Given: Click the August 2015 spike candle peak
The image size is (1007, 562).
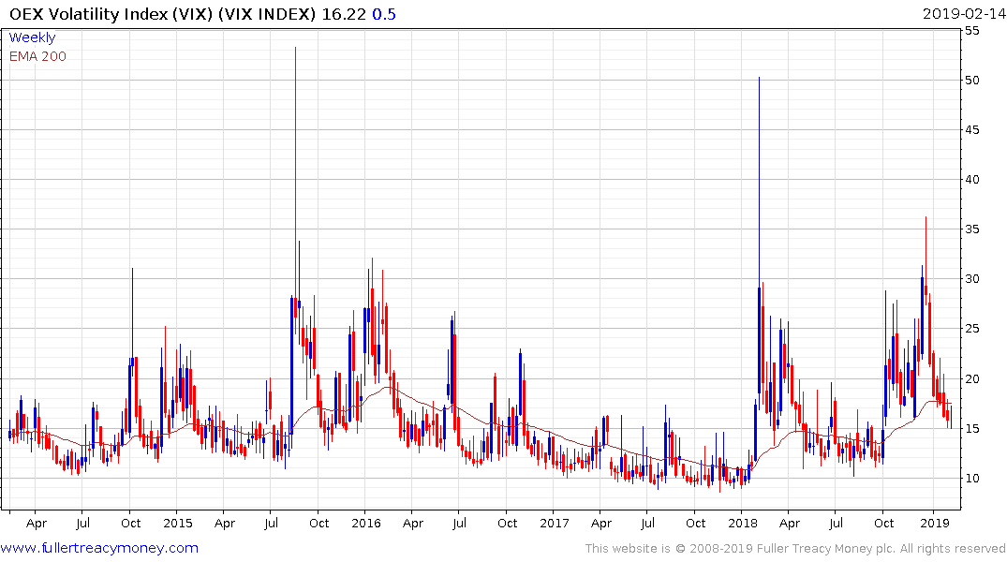Looking at the screenshot, I should [295, 48].
